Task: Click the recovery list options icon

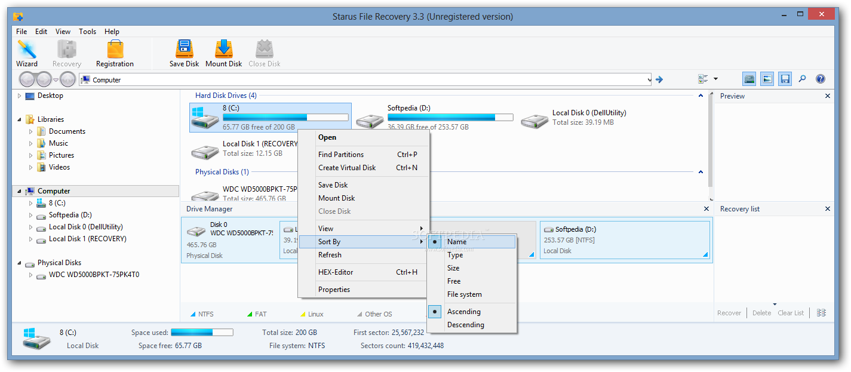Action: coord(821,313)
